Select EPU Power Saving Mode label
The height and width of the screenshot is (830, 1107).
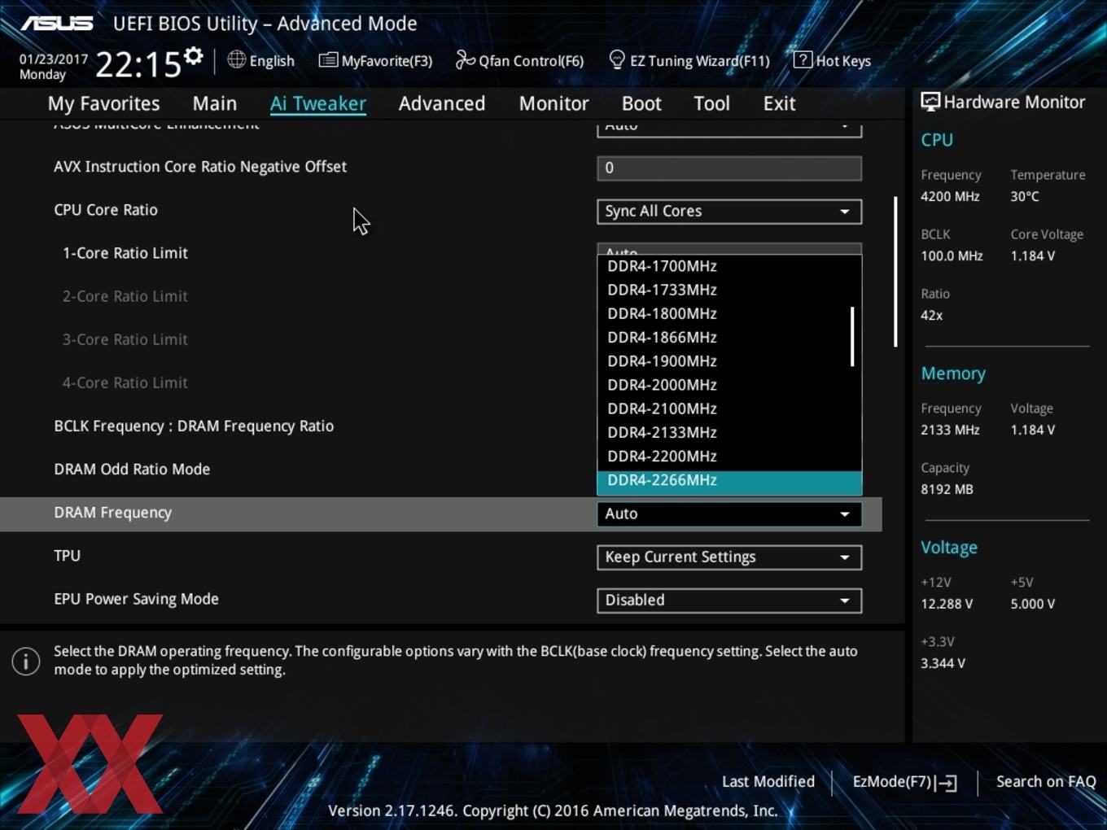136,599
